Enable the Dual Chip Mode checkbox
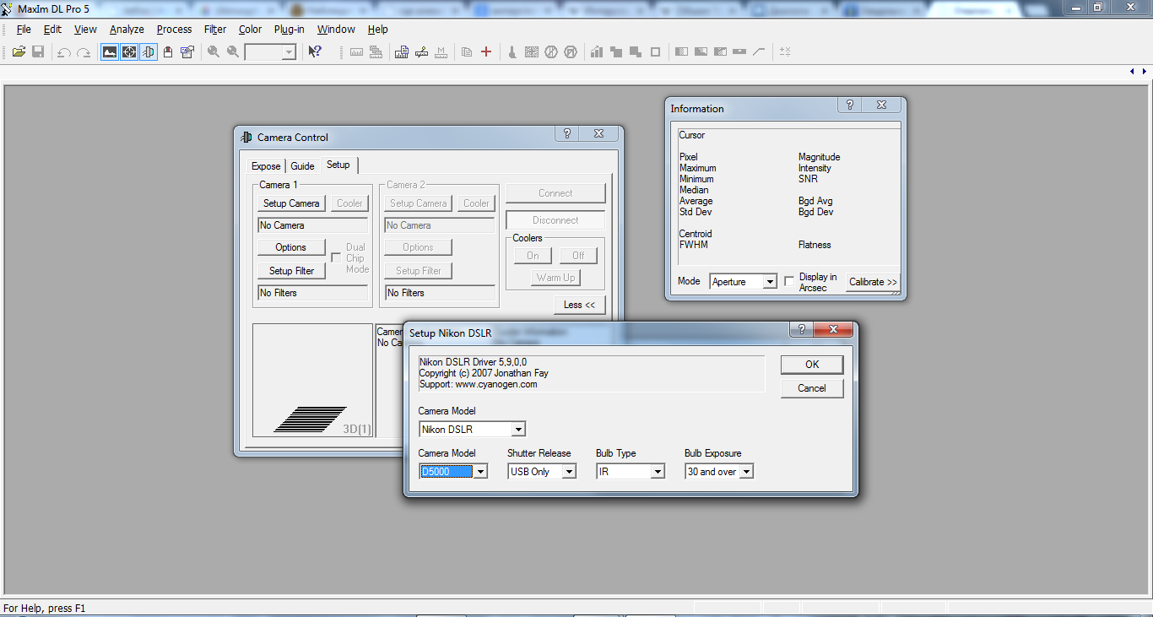Screen dimensions: 1153x617 336,258
